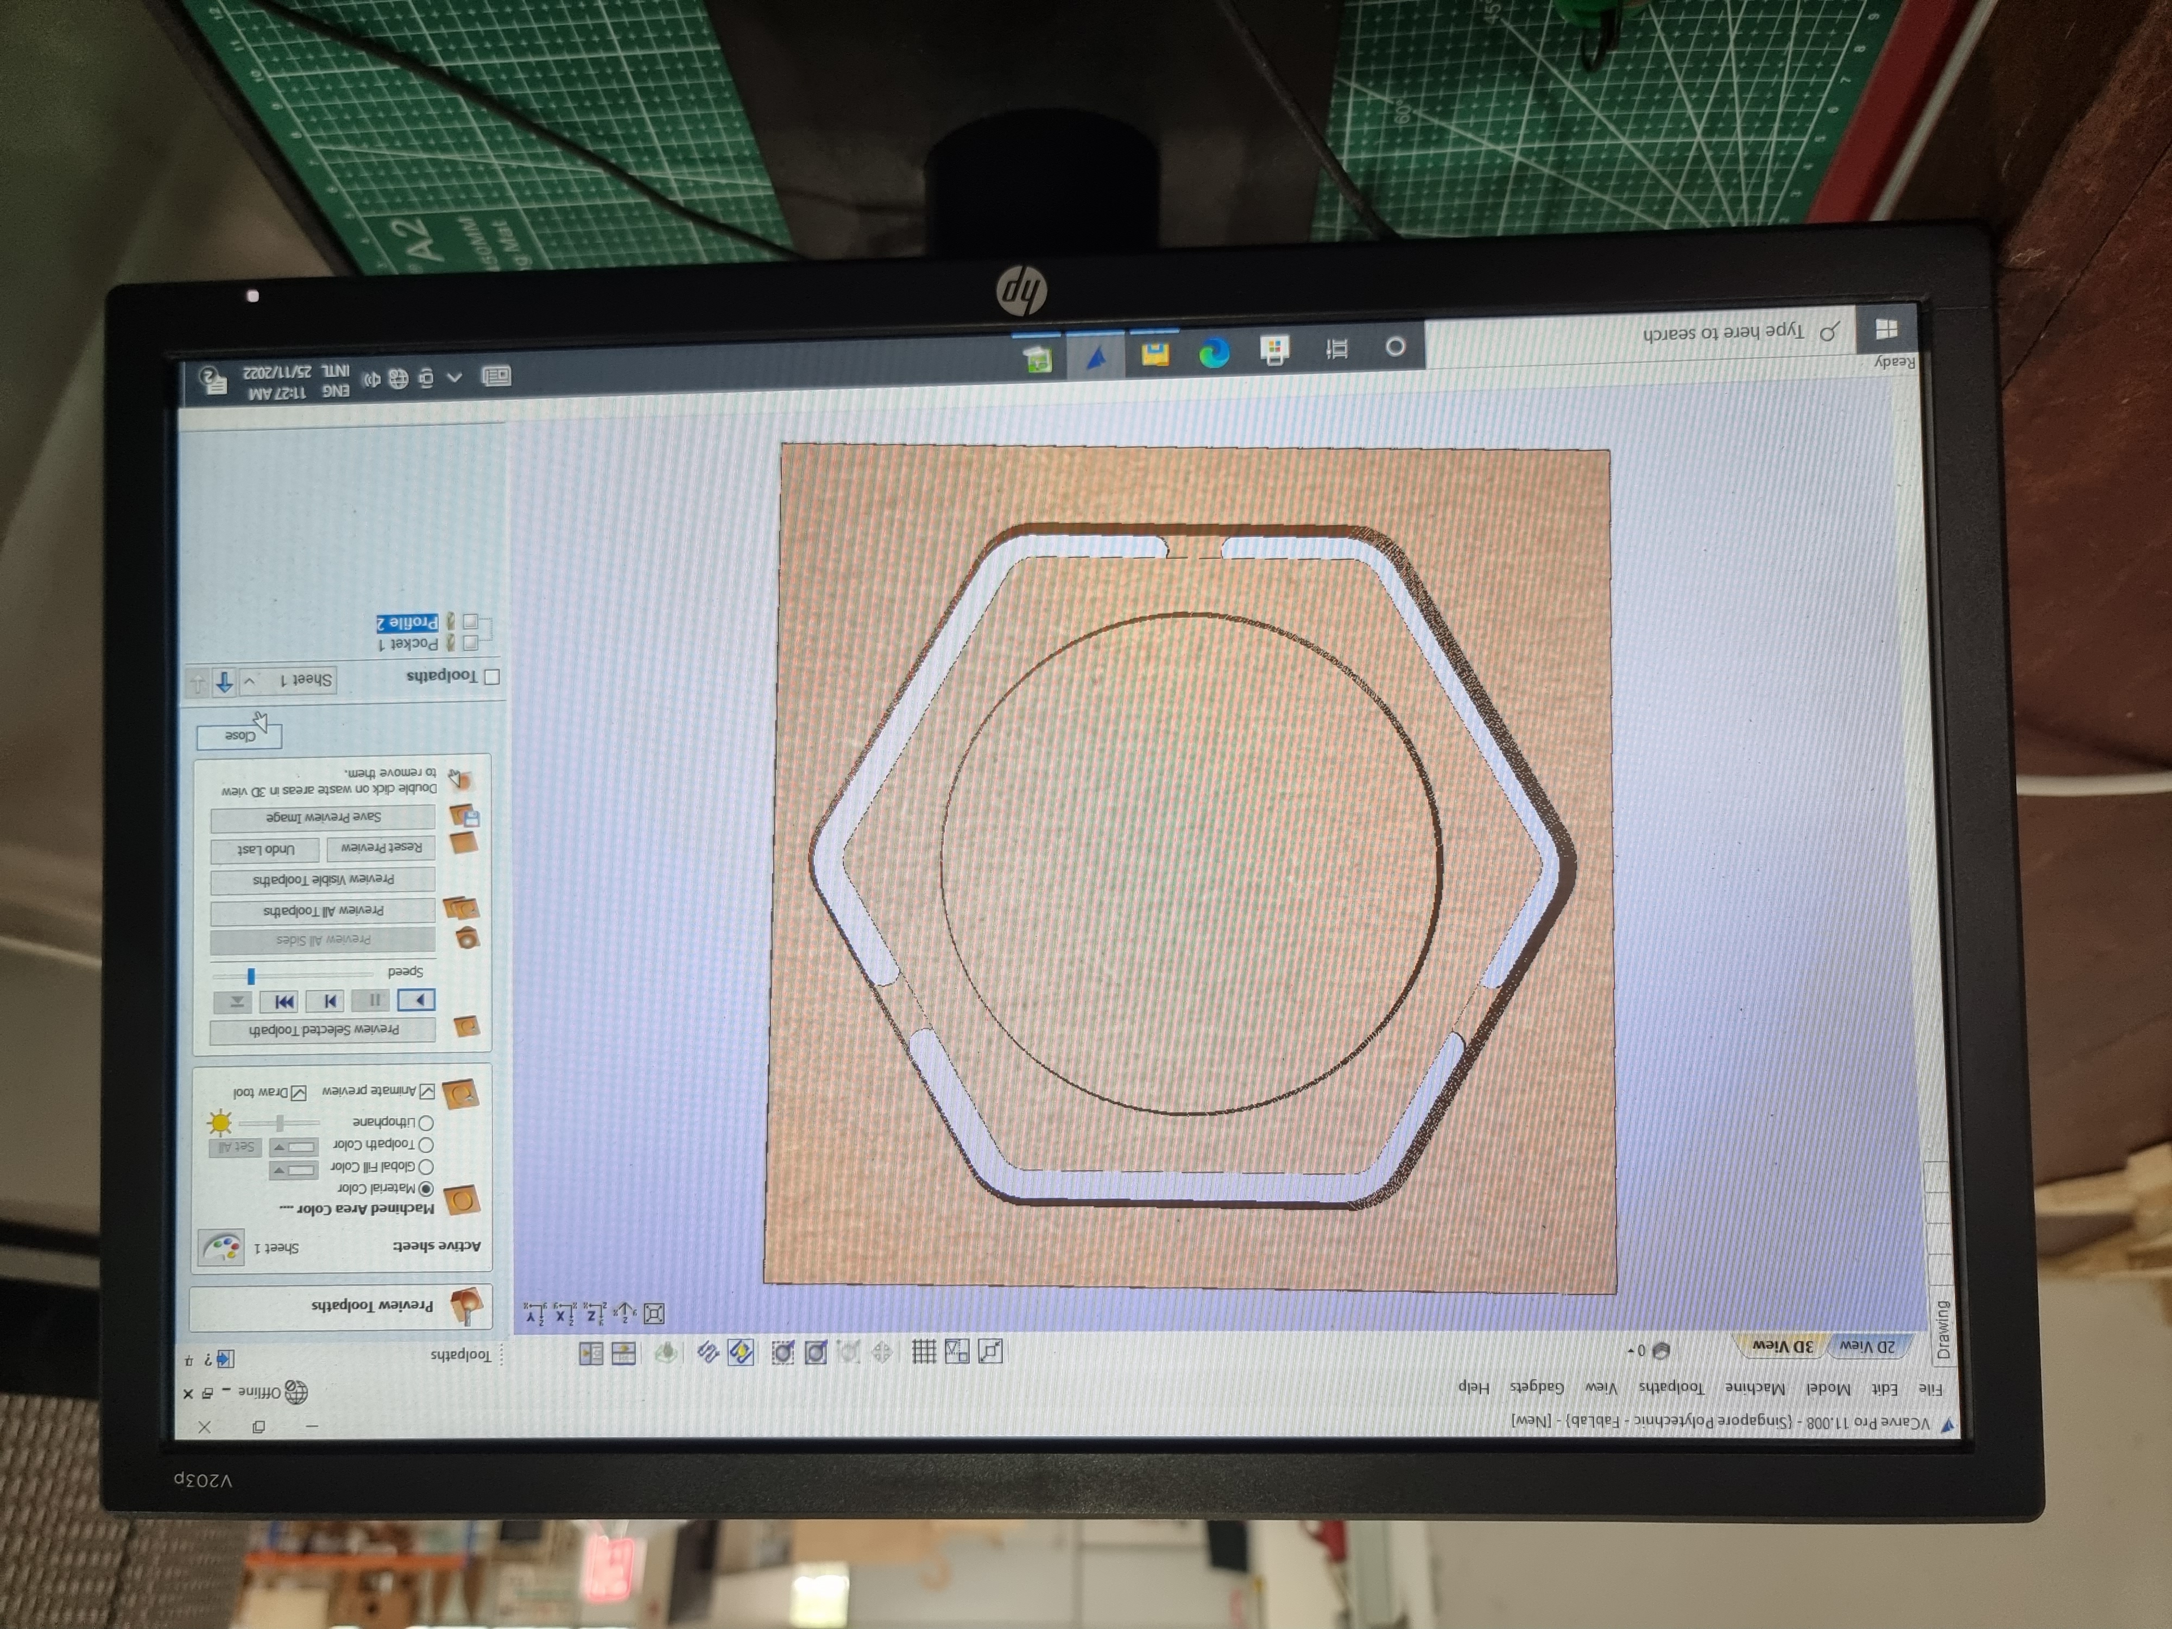Click the isometric view icon
This screenshot has height=1629, width=2172.
pos(624,1313)
